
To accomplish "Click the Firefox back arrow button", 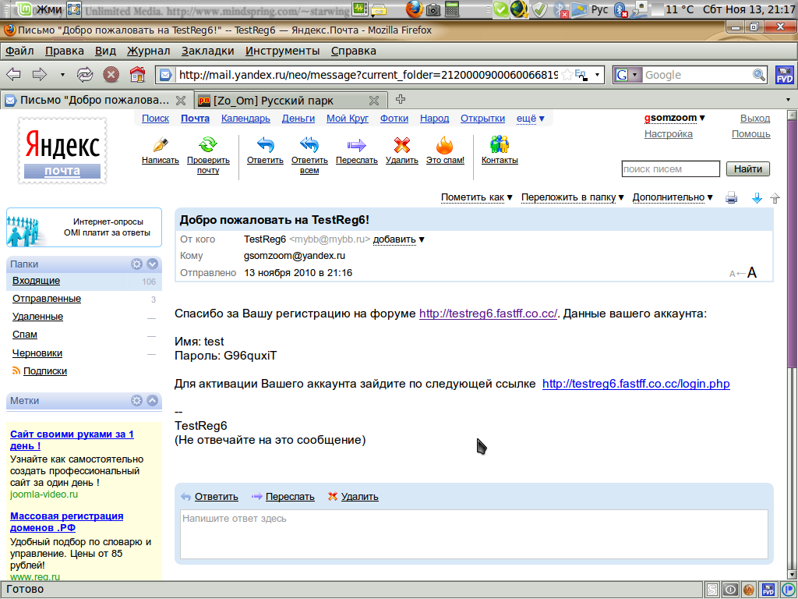I will tap(13, 75).
